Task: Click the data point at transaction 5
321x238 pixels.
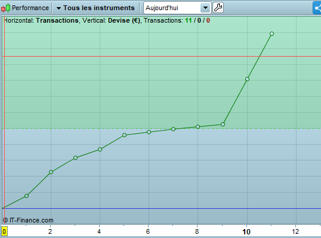Action: (x=124, y=135)
